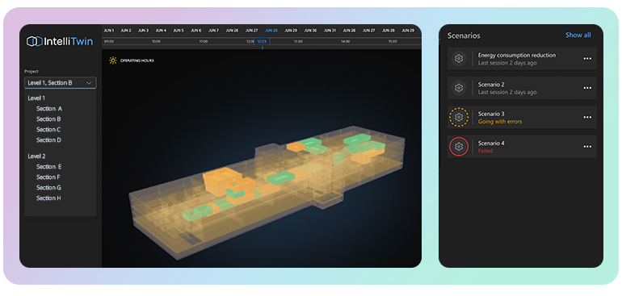Open the three-dot menu for Scenario 4
The image size is (622, 296).
point(587,147)
